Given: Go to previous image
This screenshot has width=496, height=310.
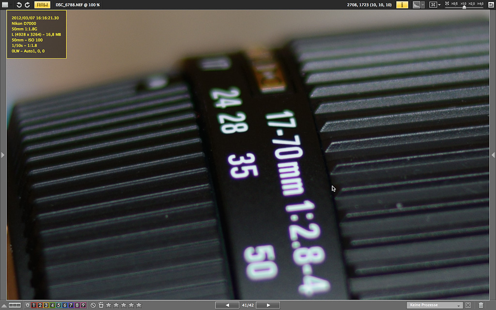Looking at the screenshot, I should click(227, 305).
